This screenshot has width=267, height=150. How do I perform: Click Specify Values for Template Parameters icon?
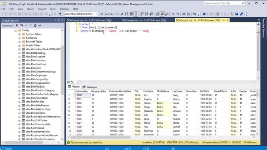[x=195, y=14]
